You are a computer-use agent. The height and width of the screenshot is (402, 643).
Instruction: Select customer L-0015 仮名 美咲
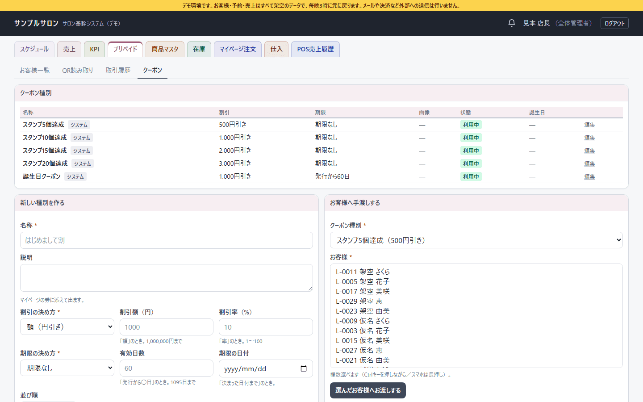tap(476, 340)
